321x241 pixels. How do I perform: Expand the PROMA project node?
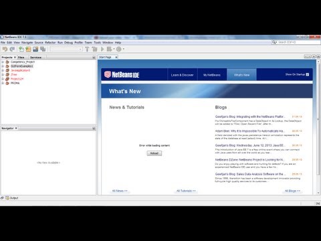(3, 83)
